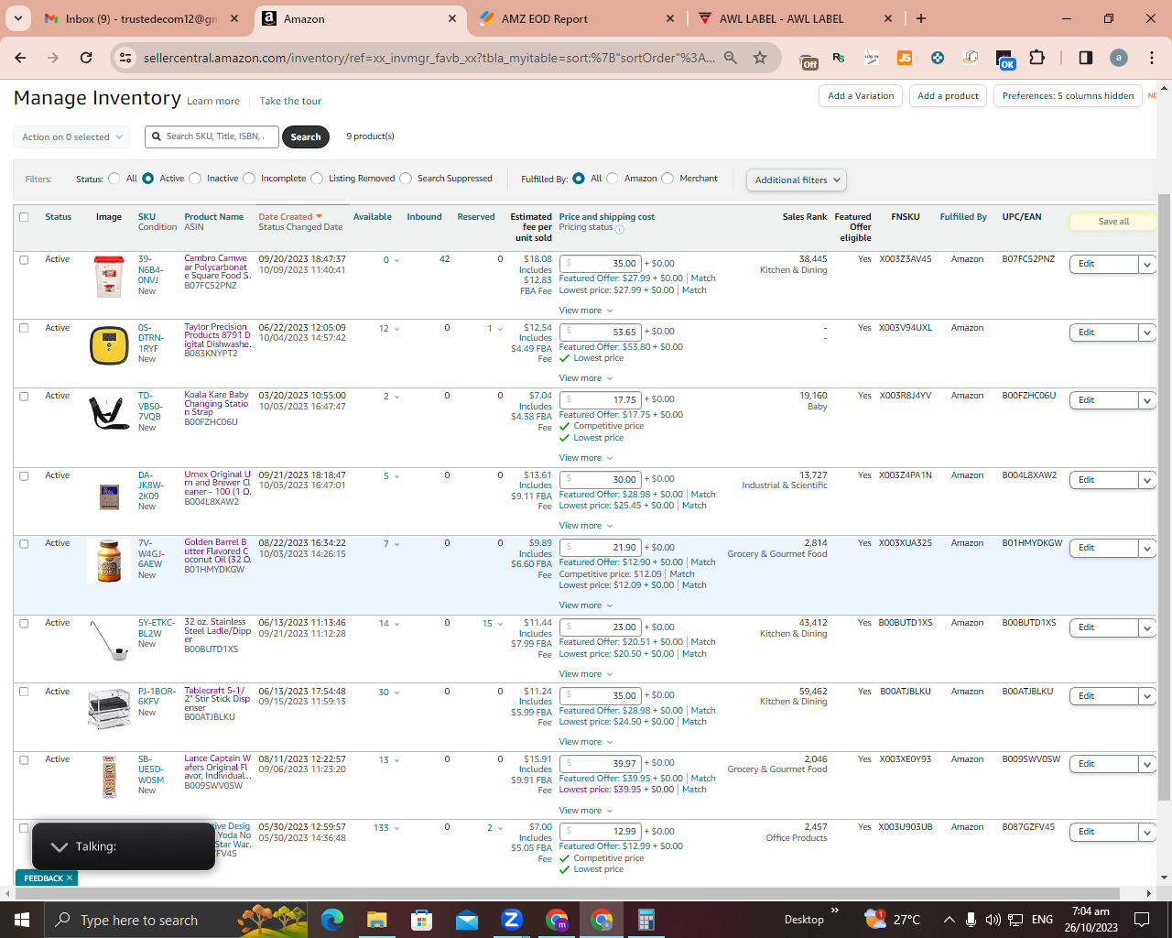Screen dimensions: 1172x938
Task: Open 'Action on 0 selected' dropdown
Action: coord(71,137)
